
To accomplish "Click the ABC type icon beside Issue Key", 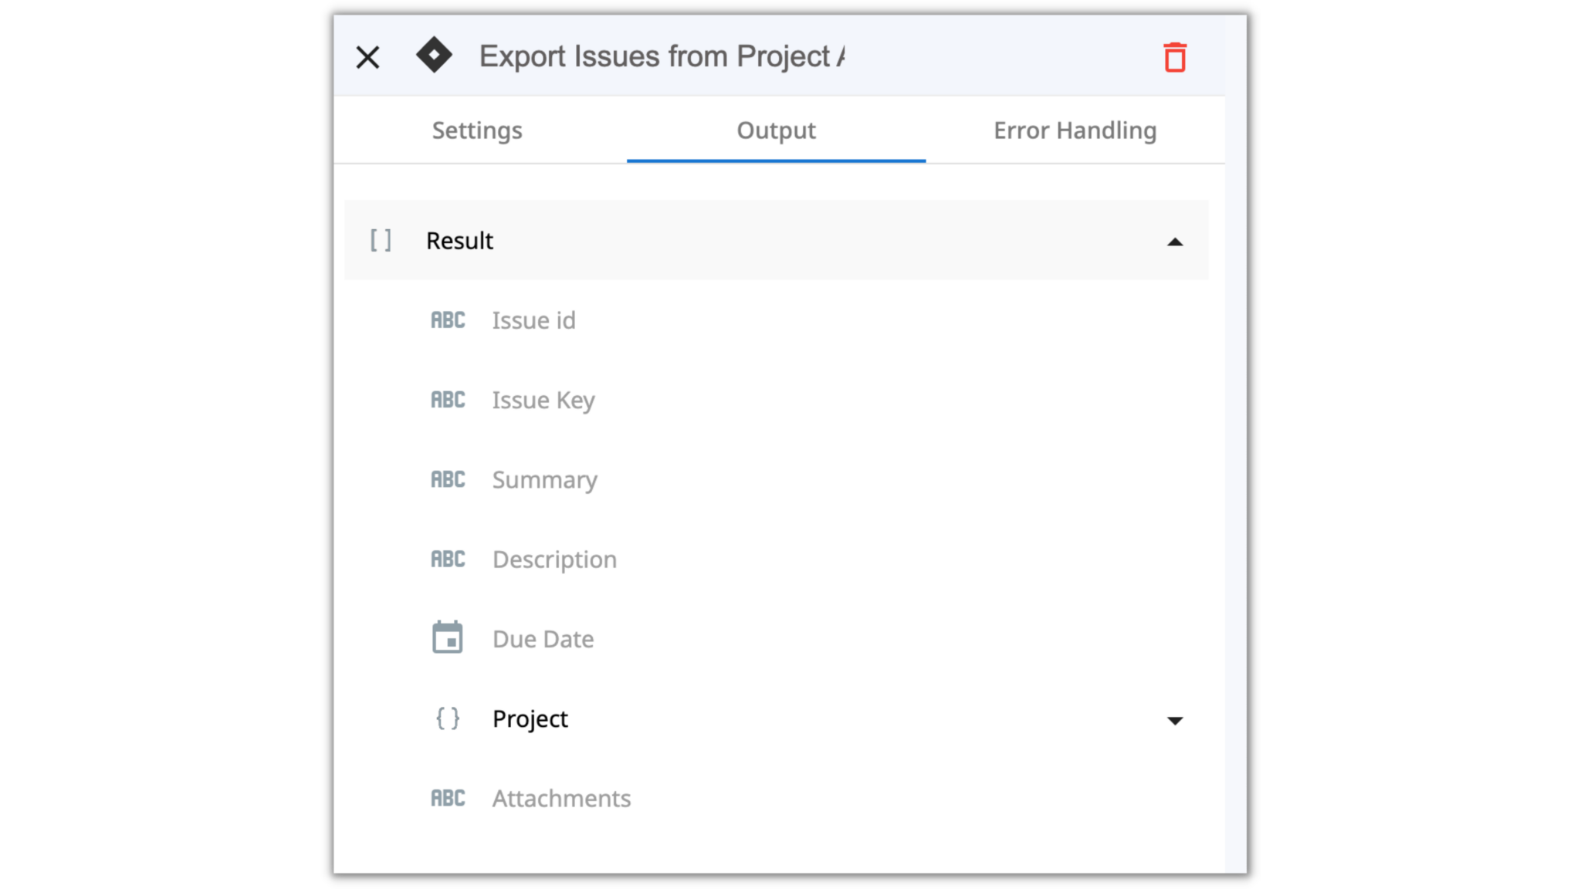I will (448, 400).
